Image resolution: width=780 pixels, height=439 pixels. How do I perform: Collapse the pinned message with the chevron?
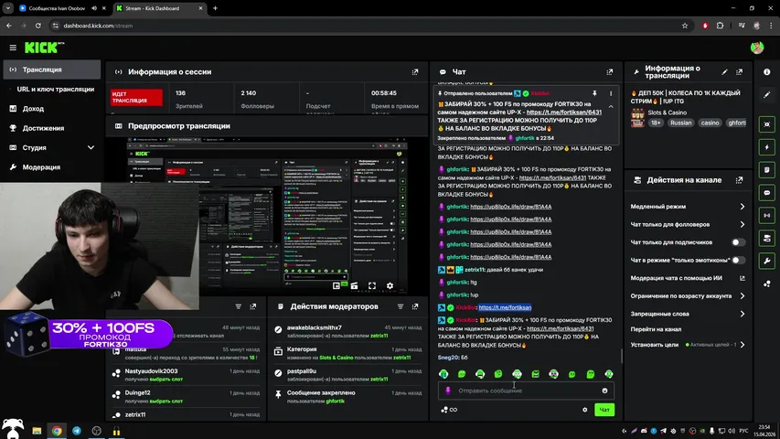point(611,106)
